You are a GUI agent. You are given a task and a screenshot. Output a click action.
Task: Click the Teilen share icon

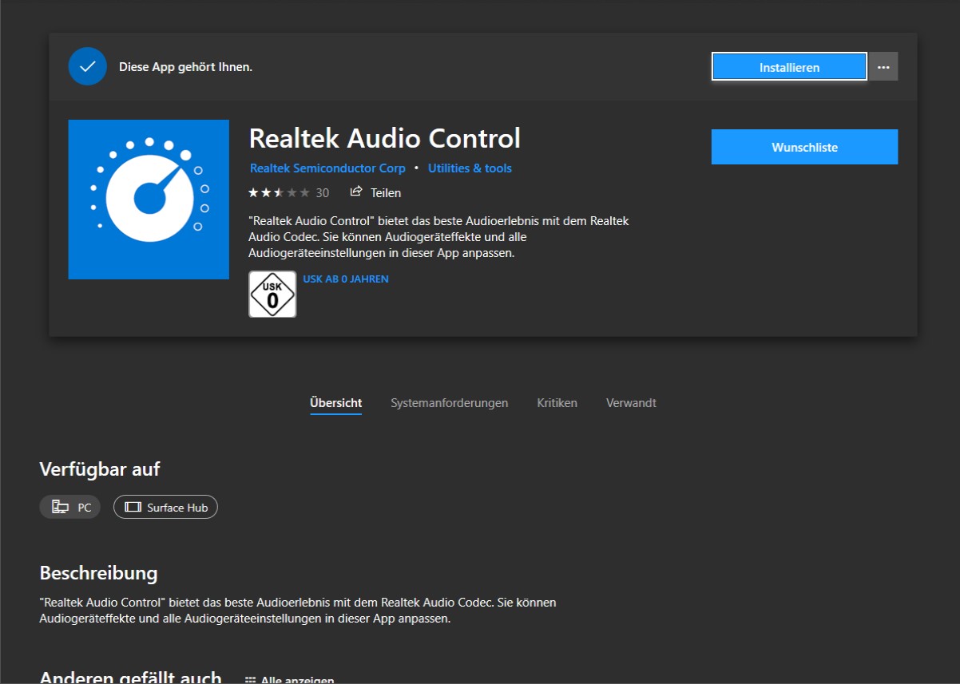point(357,192)
